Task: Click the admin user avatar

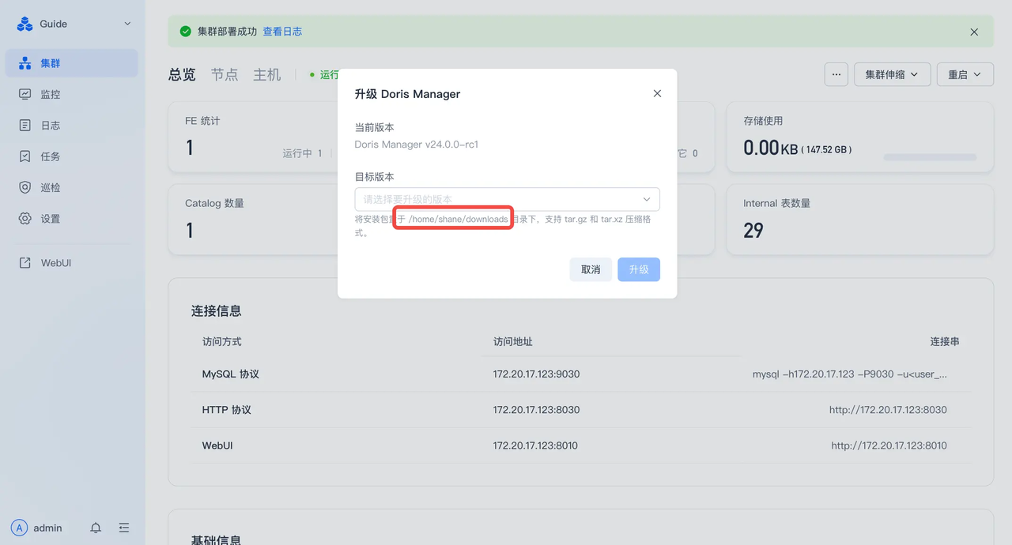Action: [20, 528]
